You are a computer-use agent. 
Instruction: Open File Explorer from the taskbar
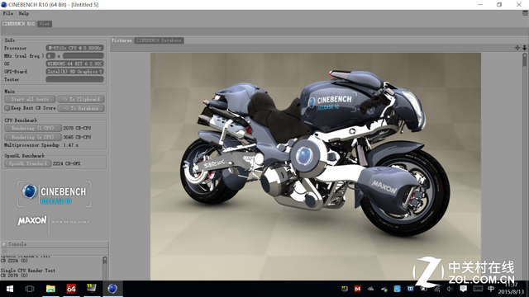pyautogui.click(x=50, y=289)
